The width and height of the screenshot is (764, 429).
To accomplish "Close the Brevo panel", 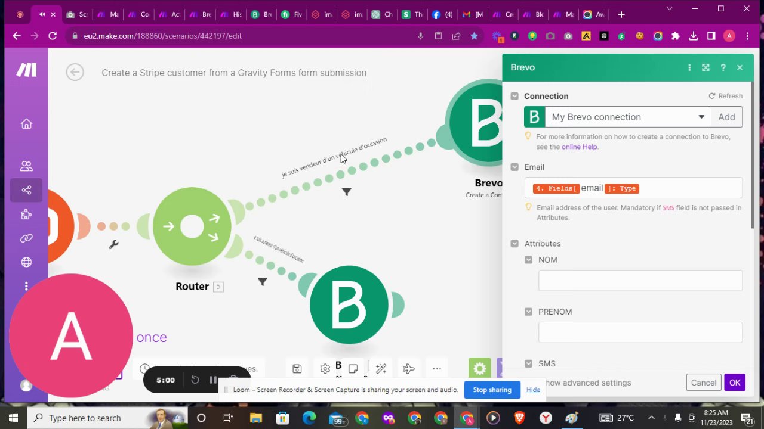I will coord(740,67).
